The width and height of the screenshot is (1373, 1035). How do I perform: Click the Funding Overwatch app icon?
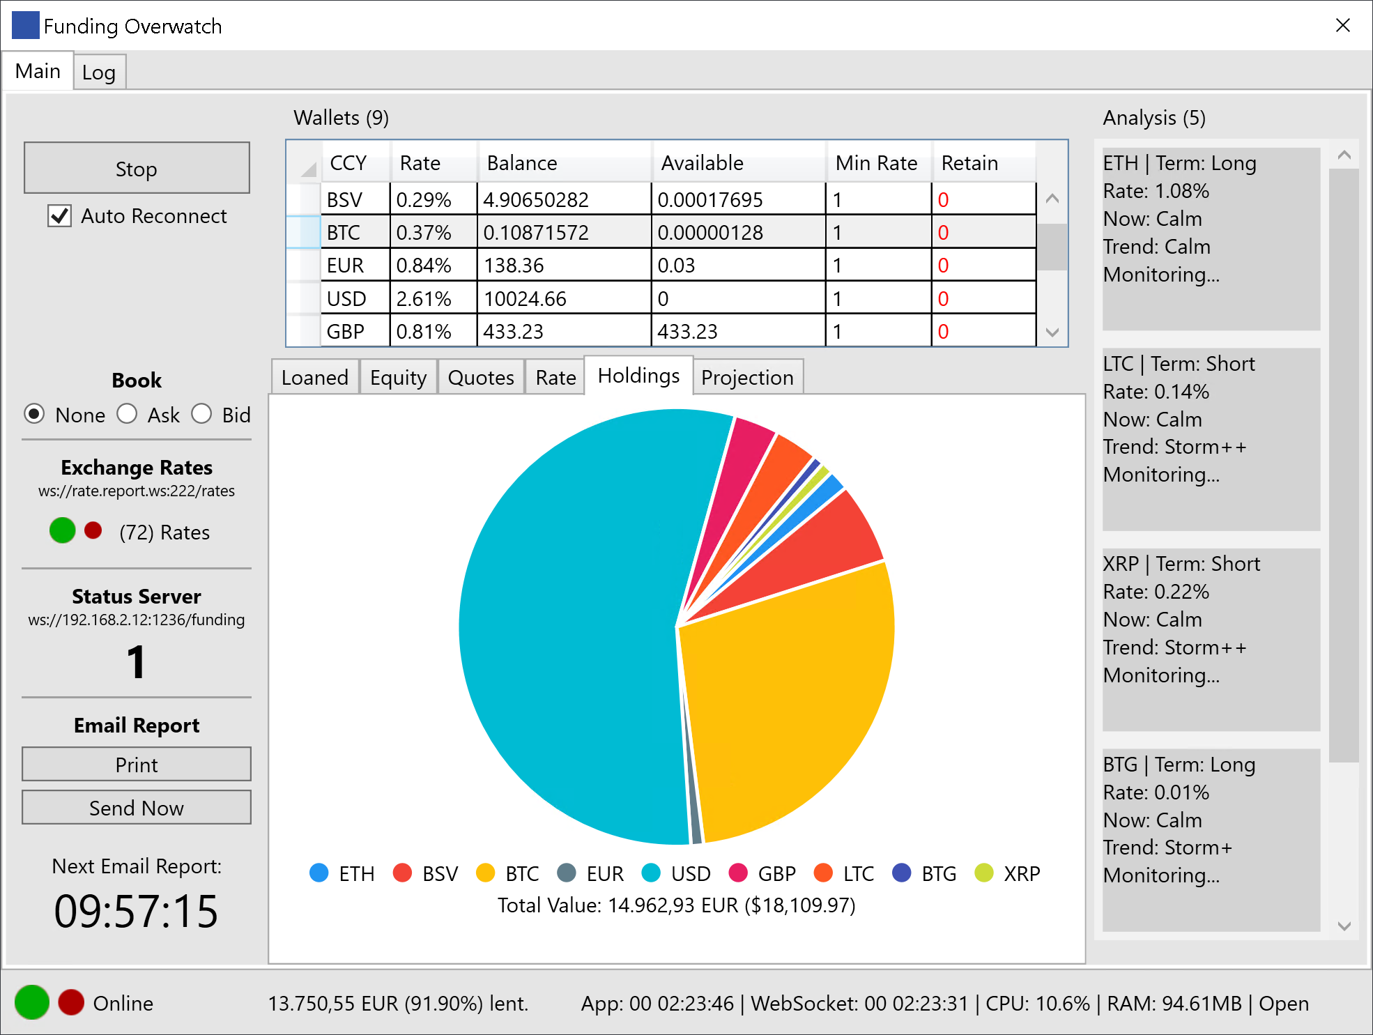25,26
